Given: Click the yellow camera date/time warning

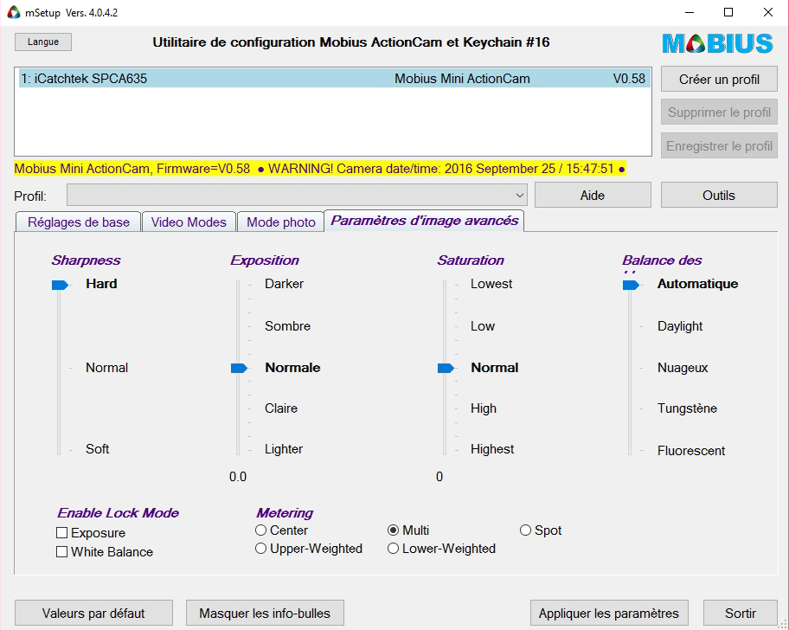Looking at the screenshot, I should click(x=320, y=169).
